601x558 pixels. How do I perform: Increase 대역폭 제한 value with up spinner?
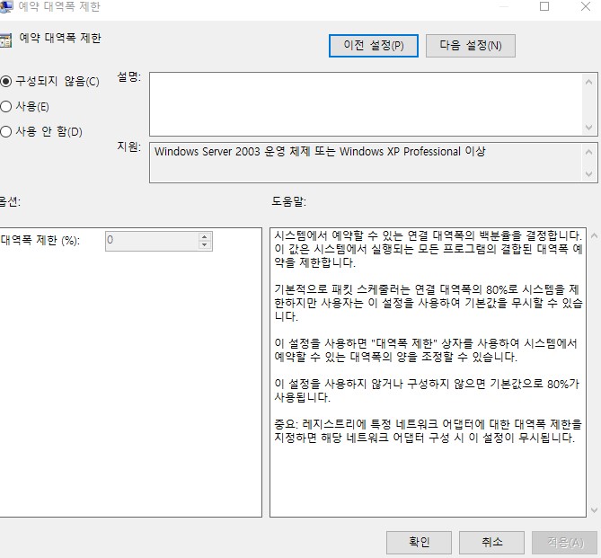coord(205,236)
